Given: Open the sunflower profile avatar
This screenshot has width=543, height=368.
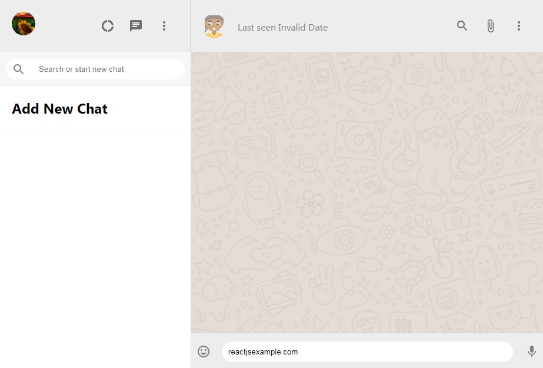Looking at the screenshot, I should 24,24.
